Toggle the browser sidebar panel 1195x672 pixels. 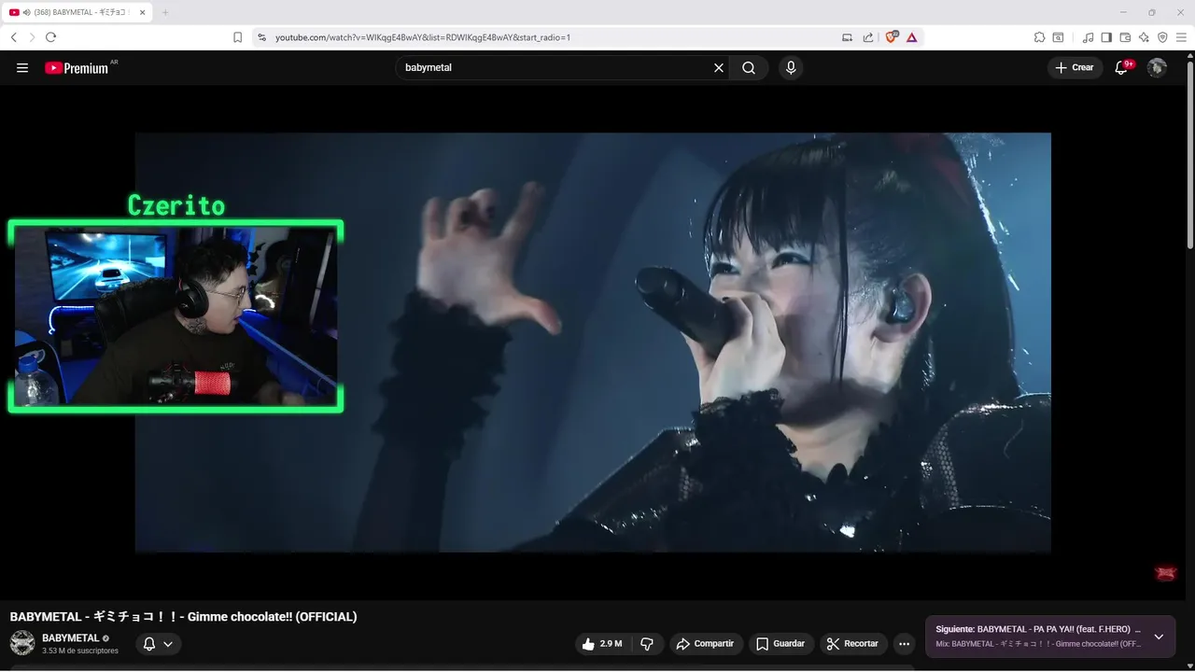point(1106,37)
